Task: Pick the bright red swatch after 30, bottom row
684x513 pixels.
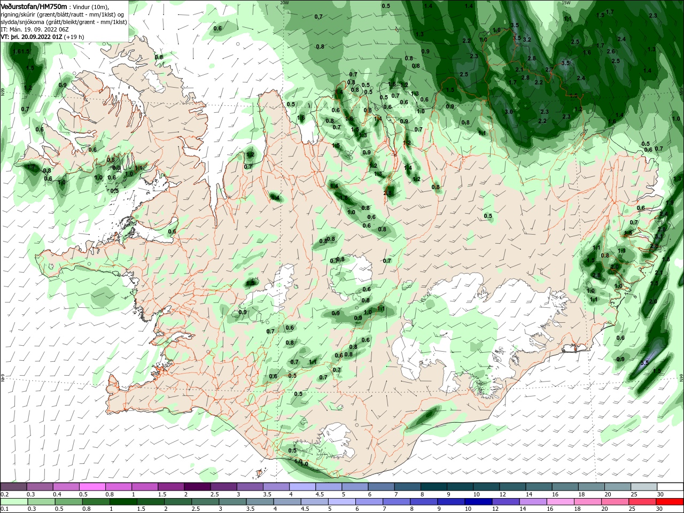Action: tap(669, 502)
